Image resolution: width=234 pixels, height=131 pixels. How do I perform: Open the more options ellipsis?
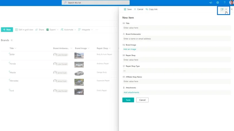97,30
